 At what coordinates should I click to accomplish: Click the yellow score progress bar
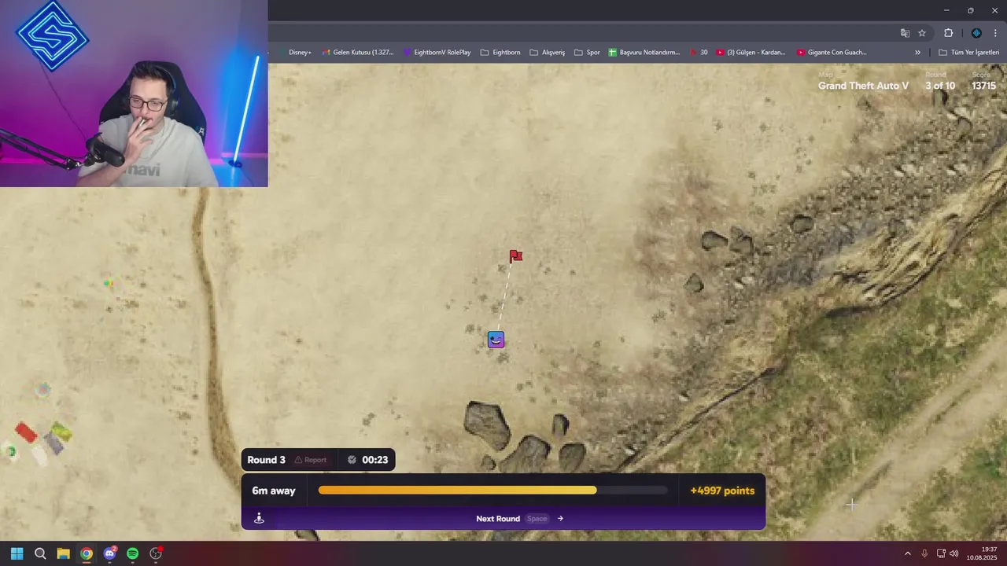493,491
